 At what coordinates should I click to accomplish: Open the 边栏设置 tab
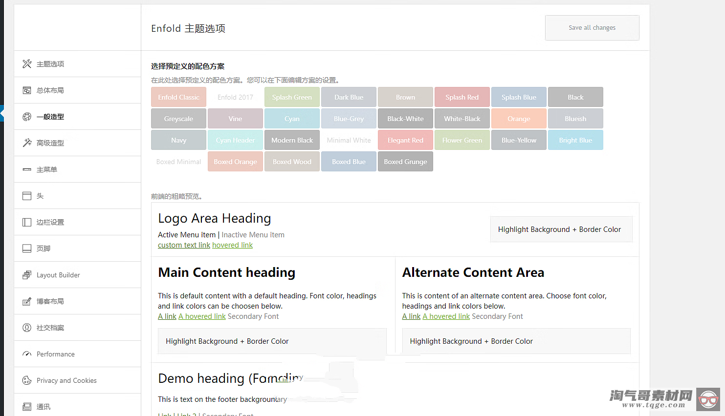[x=78, y=222]
